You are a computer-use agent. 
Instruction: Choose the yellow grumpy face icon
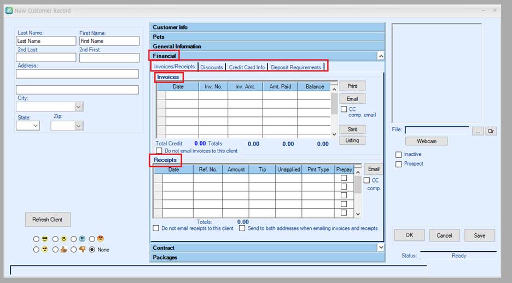(44, 249)
